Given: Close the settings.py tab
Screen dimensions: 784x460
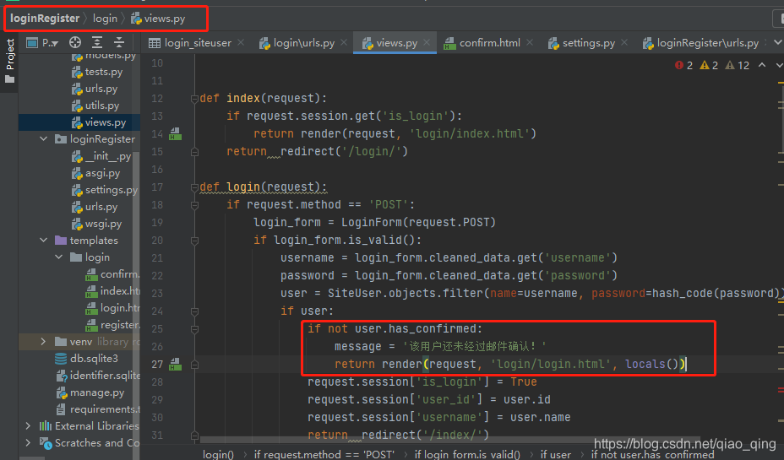Looking at the screenshot, I should [x=624, y=43].
